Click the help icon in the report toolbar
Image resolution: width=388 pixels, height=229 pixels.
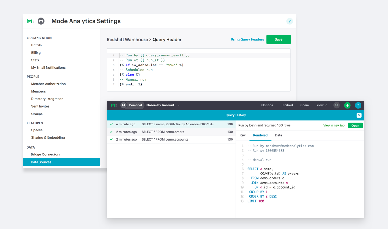tap(358, 105)
